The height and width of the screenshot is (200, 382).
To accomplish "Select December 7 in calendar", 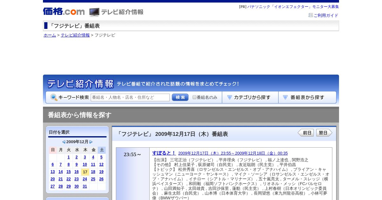I will [60, 164].
